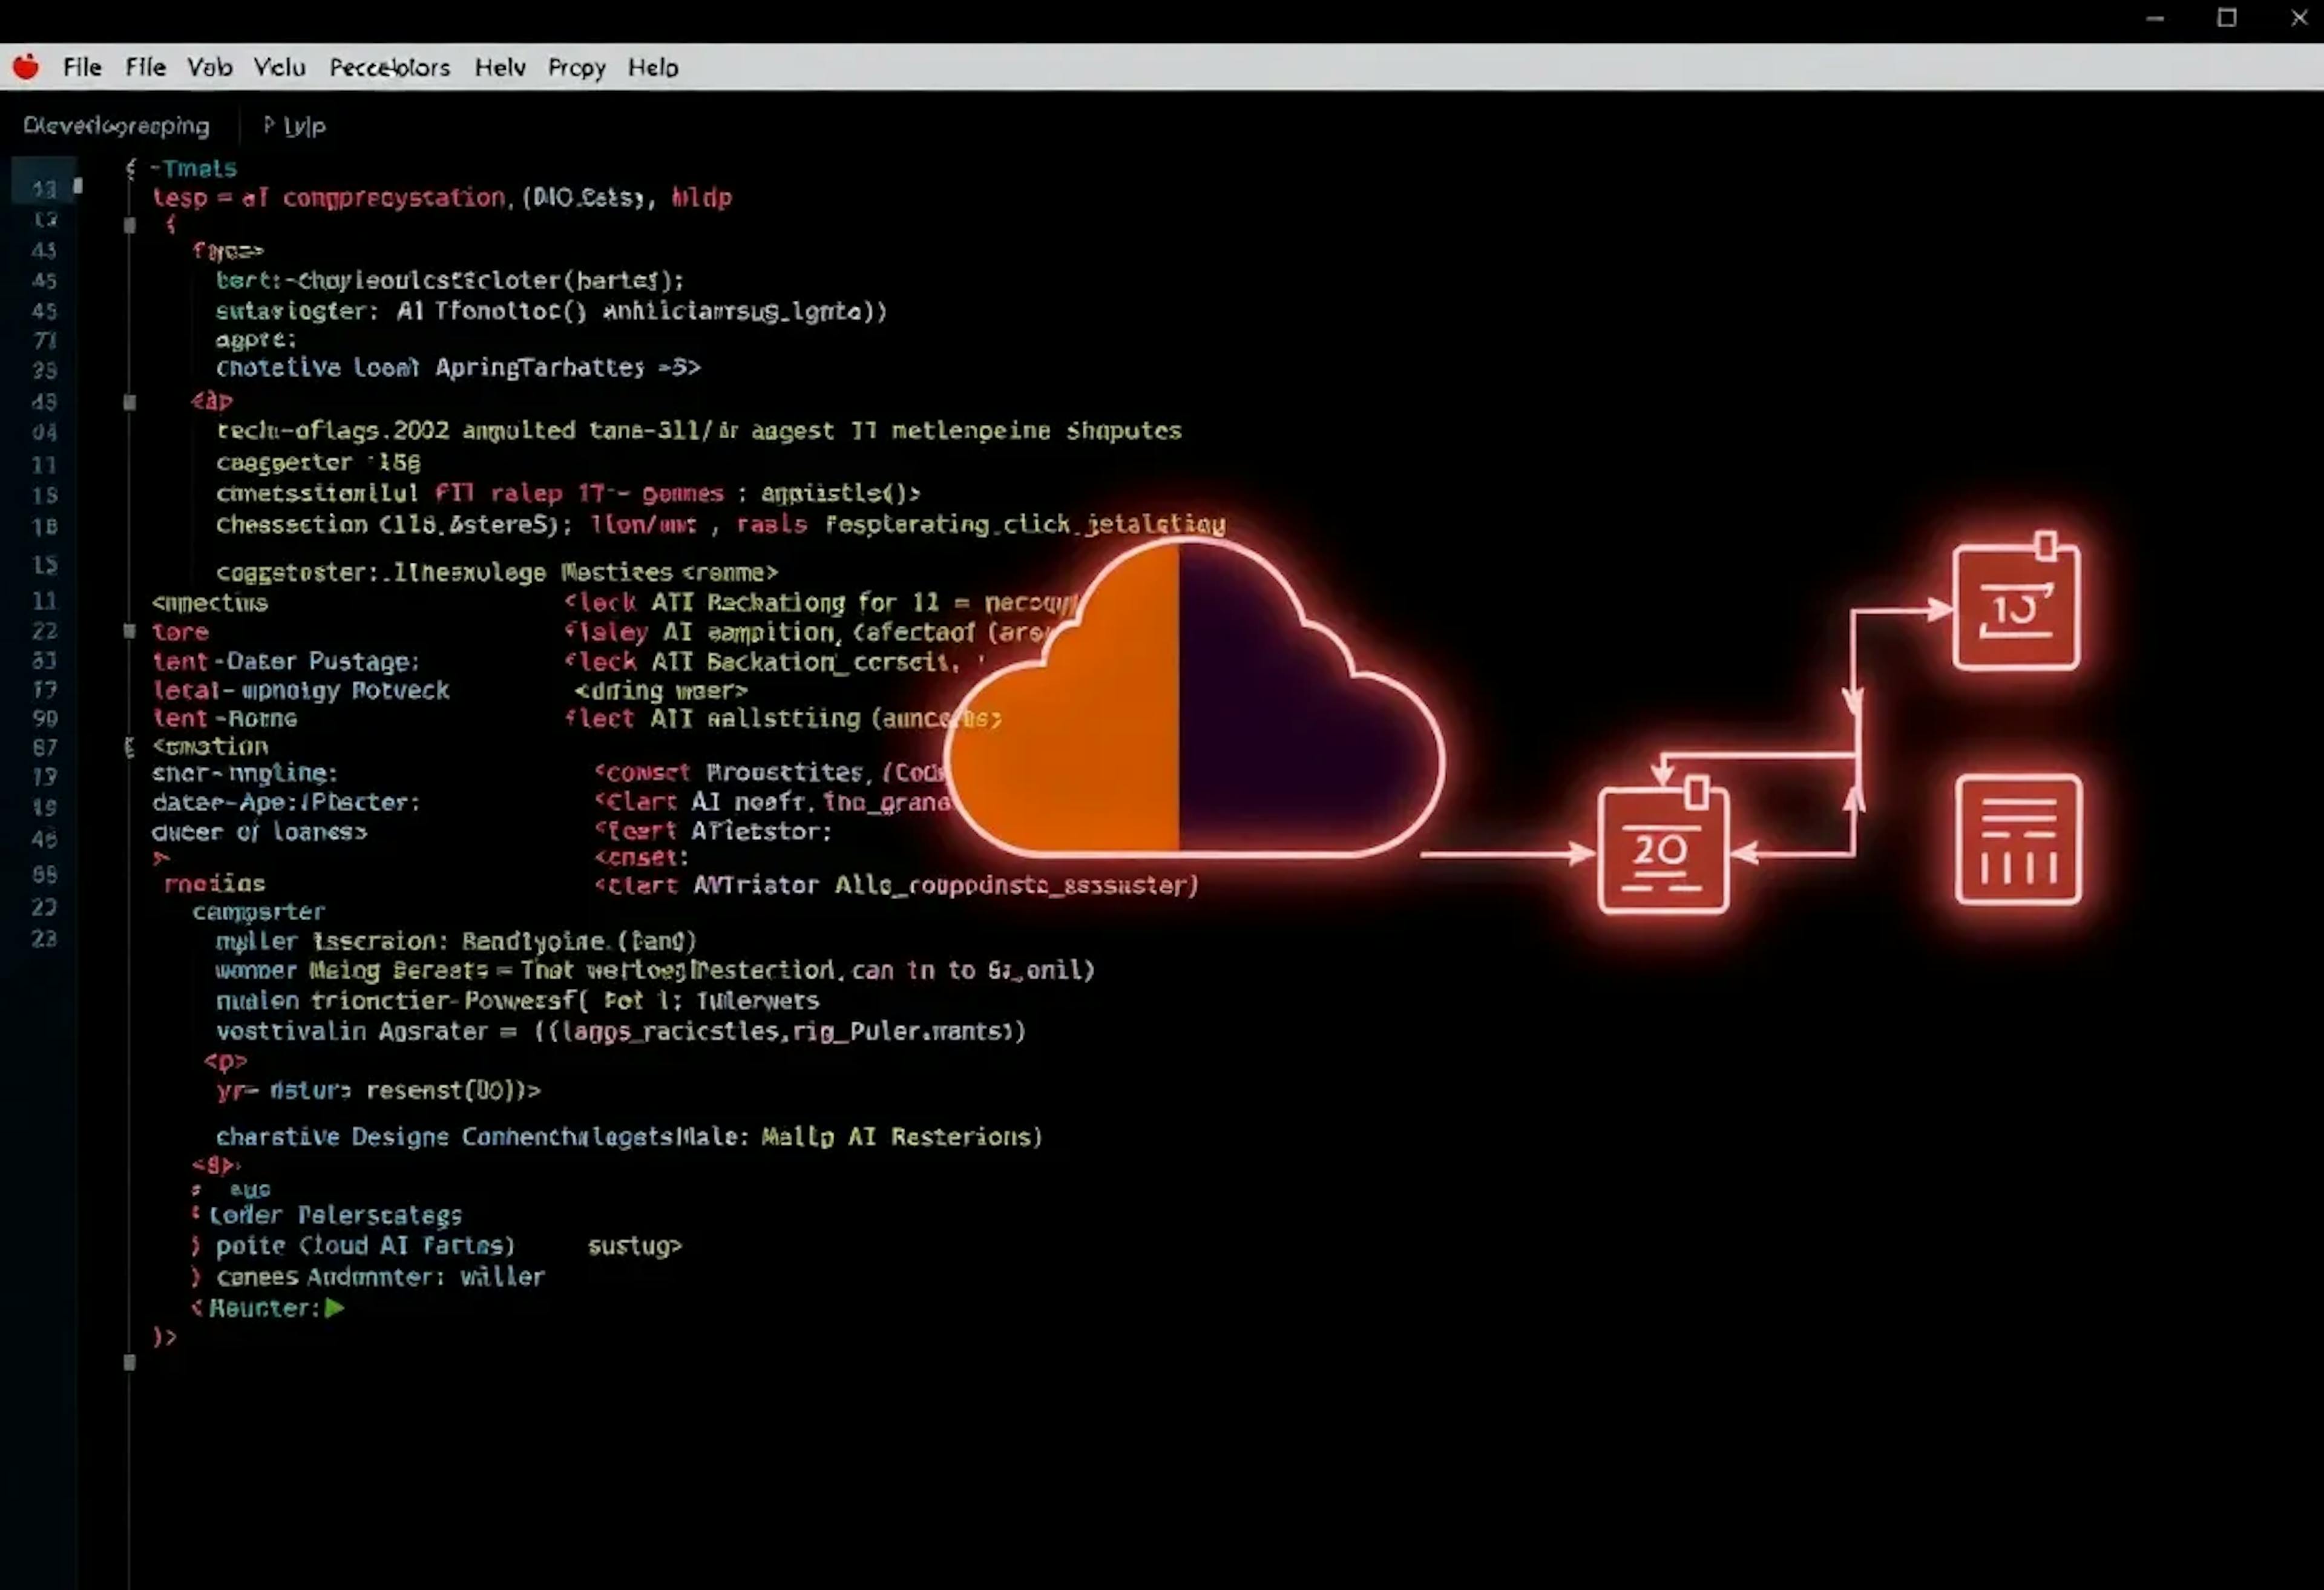Viewport: 2324px width, 1590px height.
Task: Toggle the breakpoint marker beside line 43
Action: point(129,225)
